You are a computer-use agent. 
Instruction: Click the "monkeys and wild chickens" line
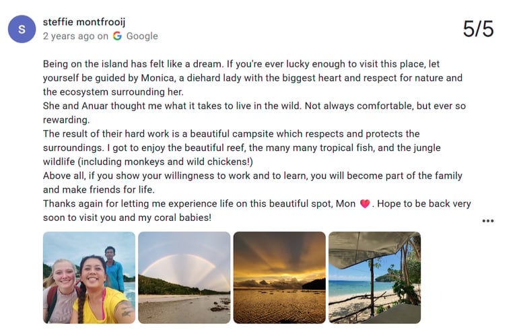click(x=148, y=162)
